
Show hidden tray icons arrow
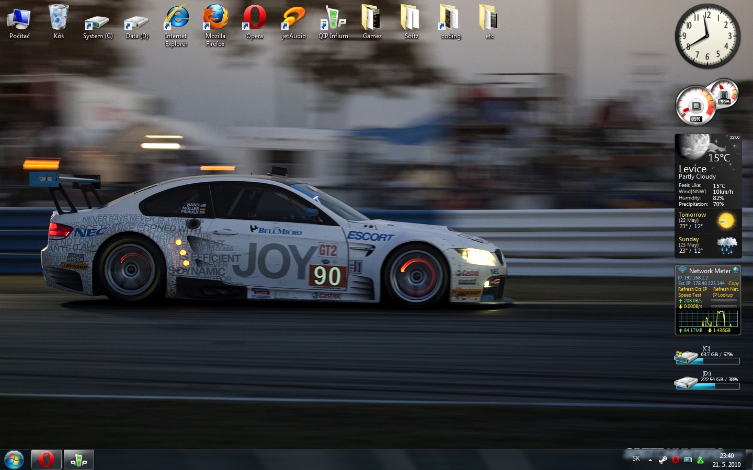click(x=650, y=460)
